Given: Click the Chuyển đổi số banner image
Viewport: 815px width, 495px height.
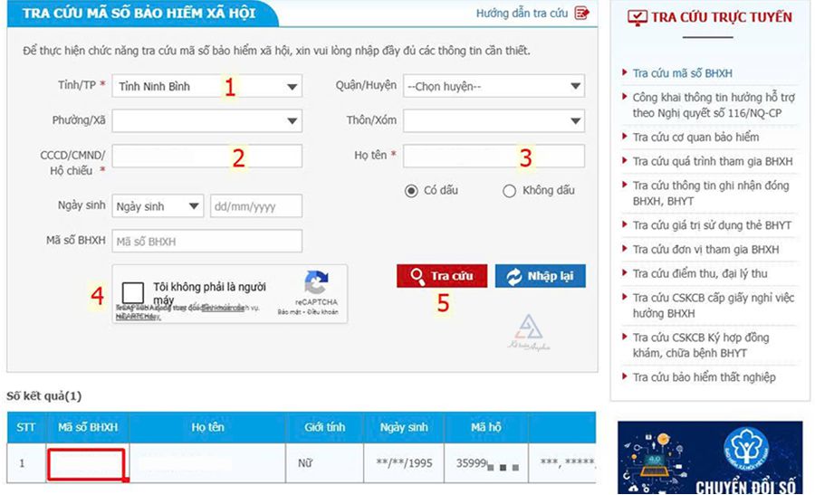Looking at the screenshot, I should (709, 458).
